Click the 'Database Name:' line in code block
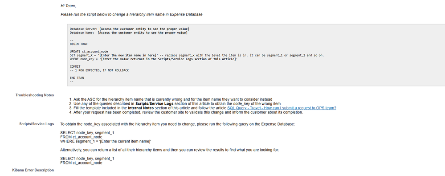 tap(129, 33)
